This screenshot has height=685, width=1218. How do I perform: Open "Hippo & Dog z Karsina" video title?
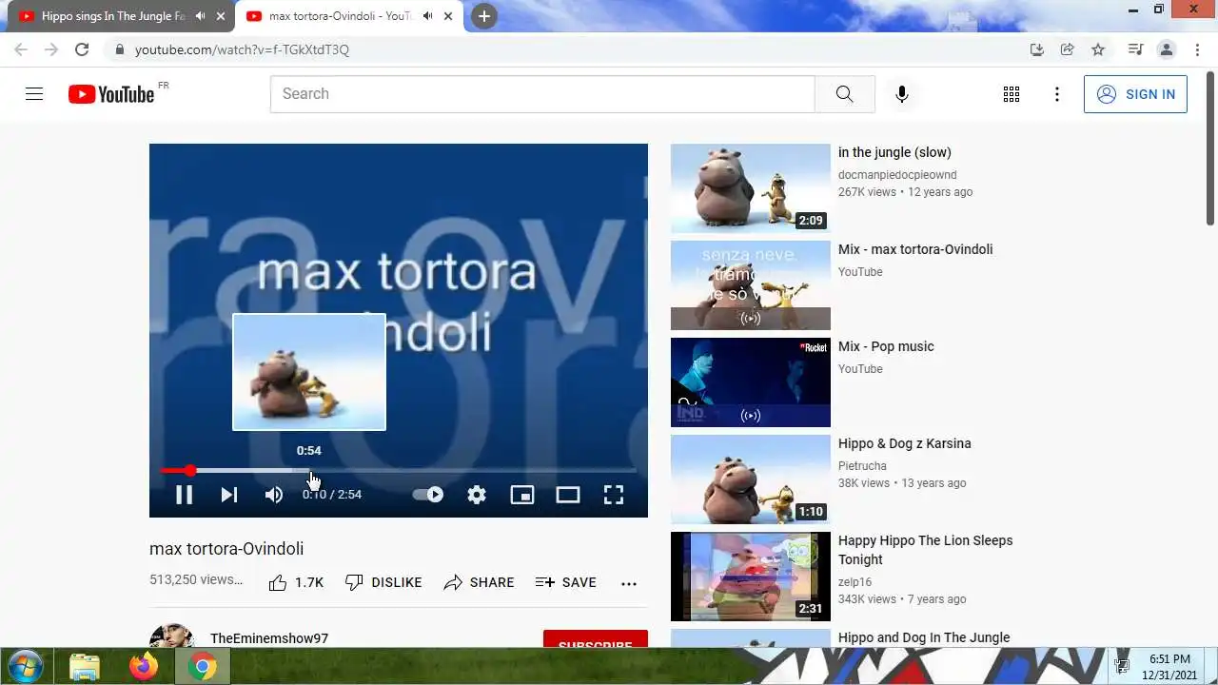pyautogui.click(x=905, y=443)
